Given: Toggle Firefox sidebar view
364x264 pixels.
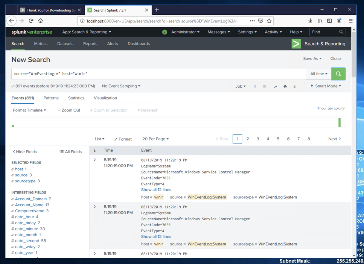Looking at the screenshot, I should (x=329, y=21).
